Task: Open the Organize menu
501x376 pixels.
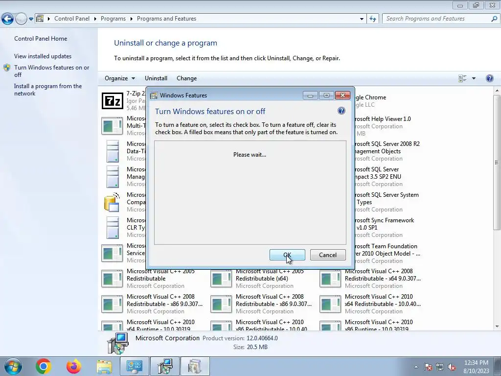Action: (x=120, y=78)
